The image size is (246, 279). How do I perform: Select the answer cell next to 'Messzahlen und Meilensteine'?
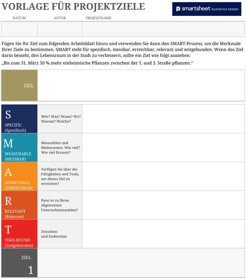point(163,147)
